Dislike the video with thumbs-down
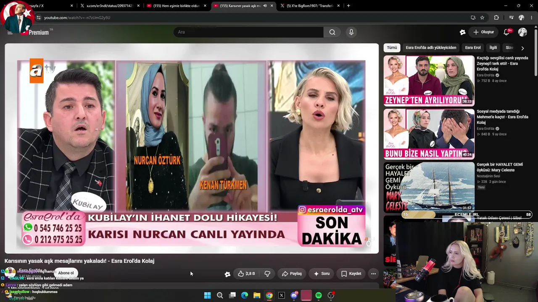 click(x=267, y=273)
